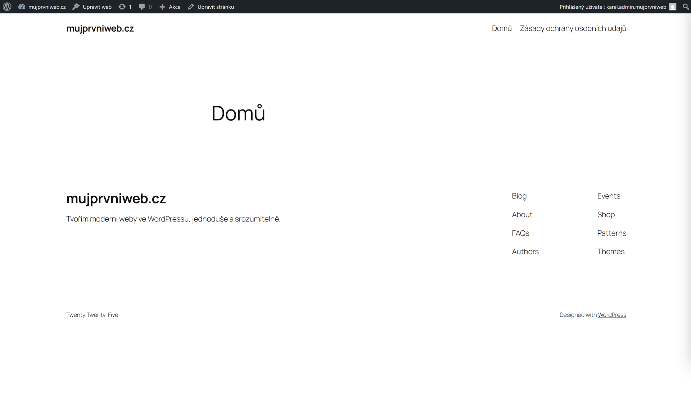691x408 pixels.
Task: Navigate to the Events page
Action: pos(609,196)
